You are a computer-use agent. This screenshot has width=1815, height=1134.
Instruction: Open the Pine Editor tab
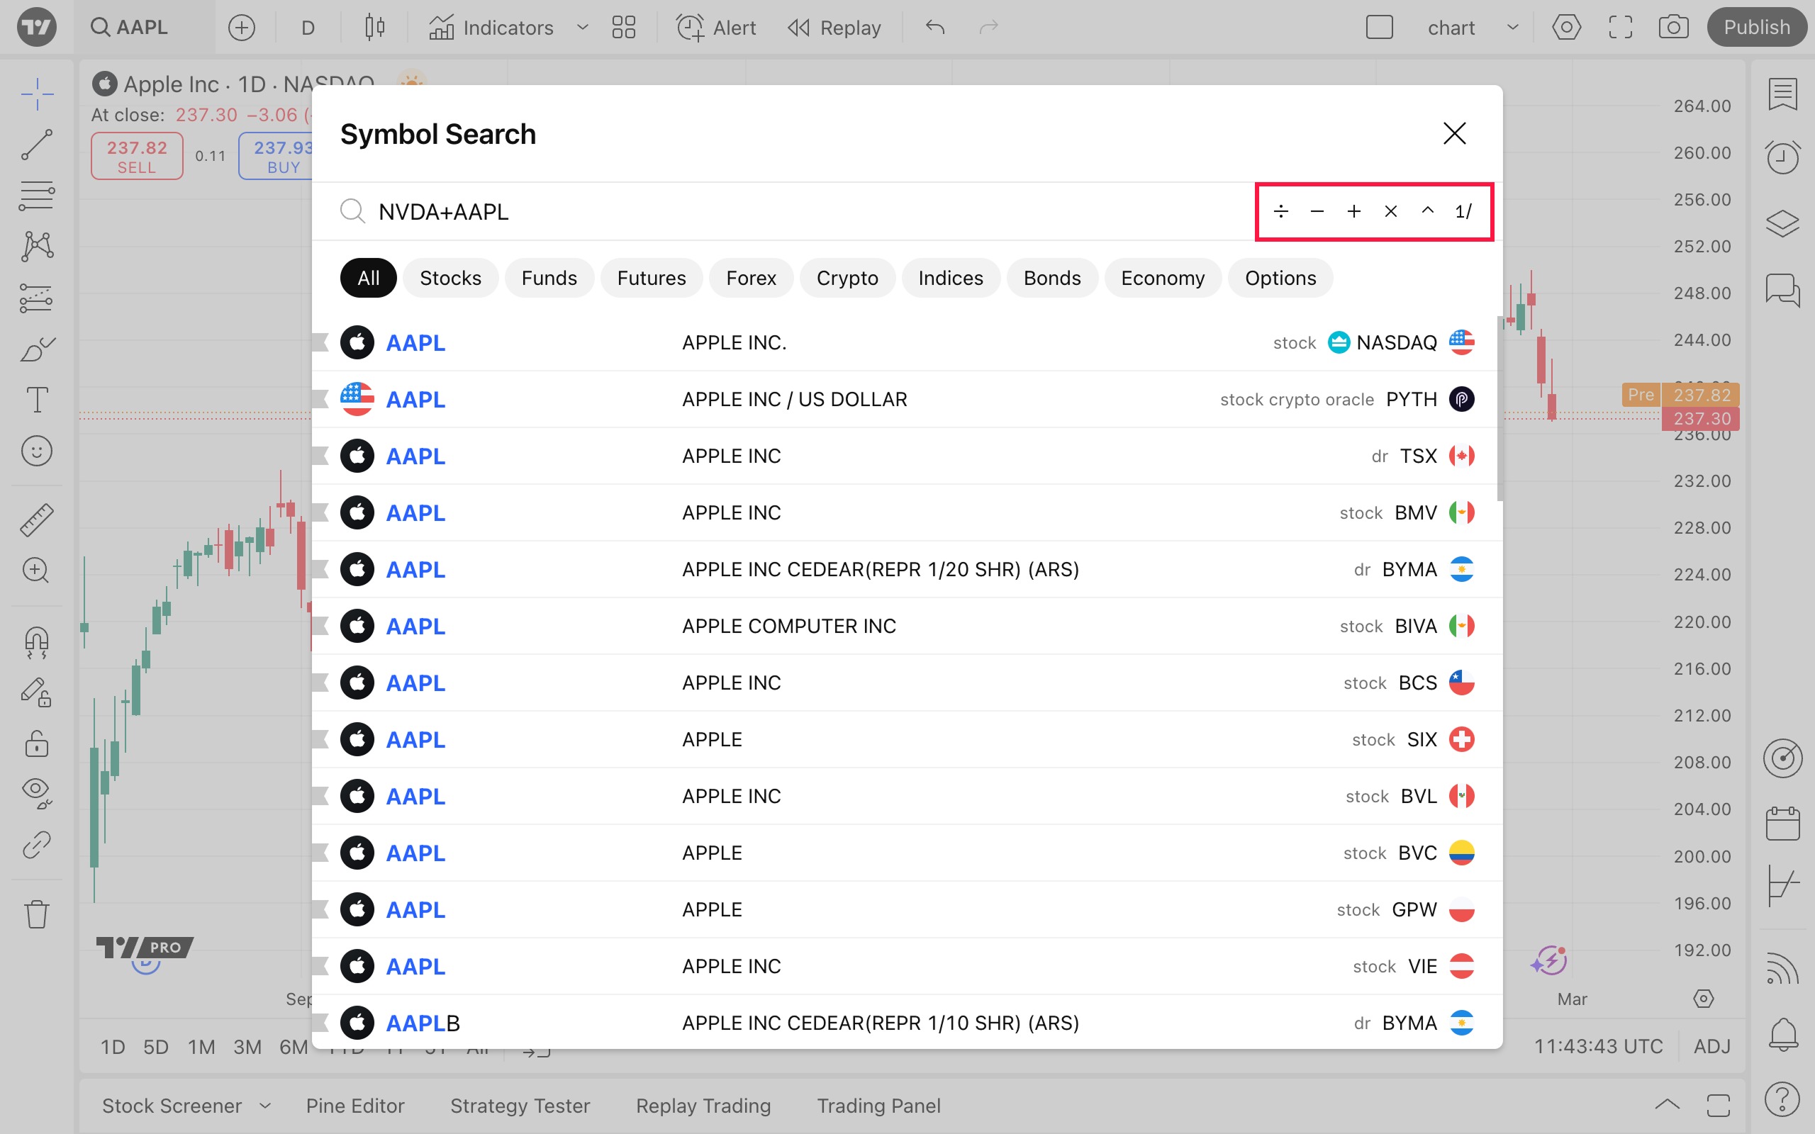tap(354, 1106)
